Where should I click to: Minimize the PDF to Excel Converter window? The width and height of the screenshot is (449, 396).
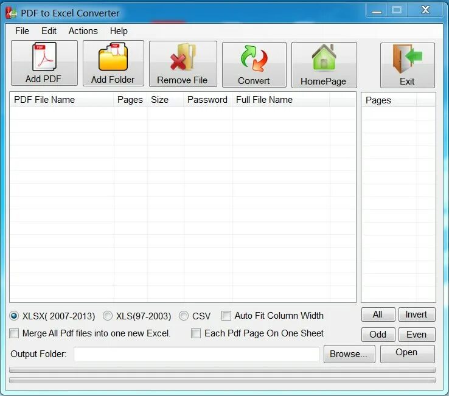coord(377,10)
